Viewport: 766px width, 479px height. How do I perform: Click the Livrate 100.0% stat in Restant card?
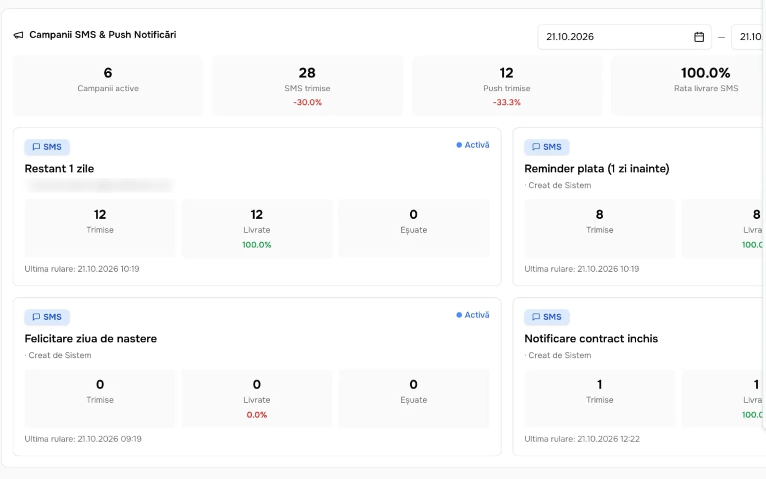click(x=257, y=228)
